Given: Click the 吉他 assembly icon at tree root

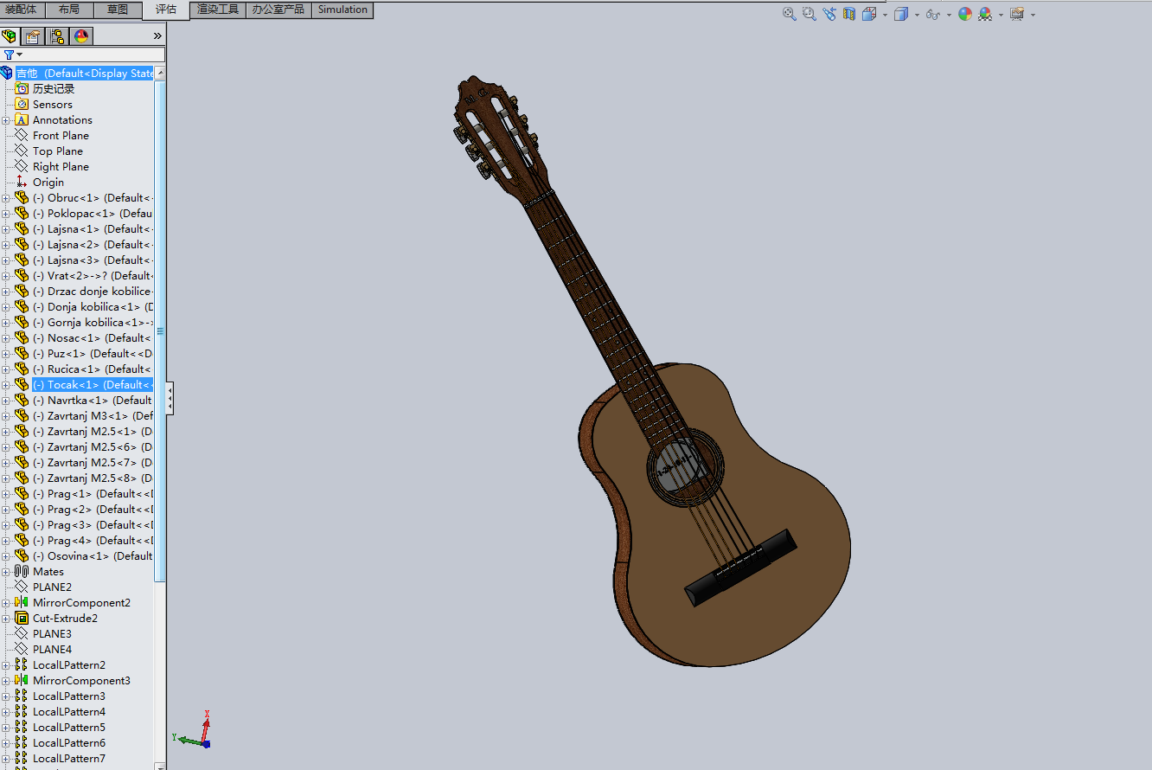Looking at the screenshot, I should coord(7,74).
